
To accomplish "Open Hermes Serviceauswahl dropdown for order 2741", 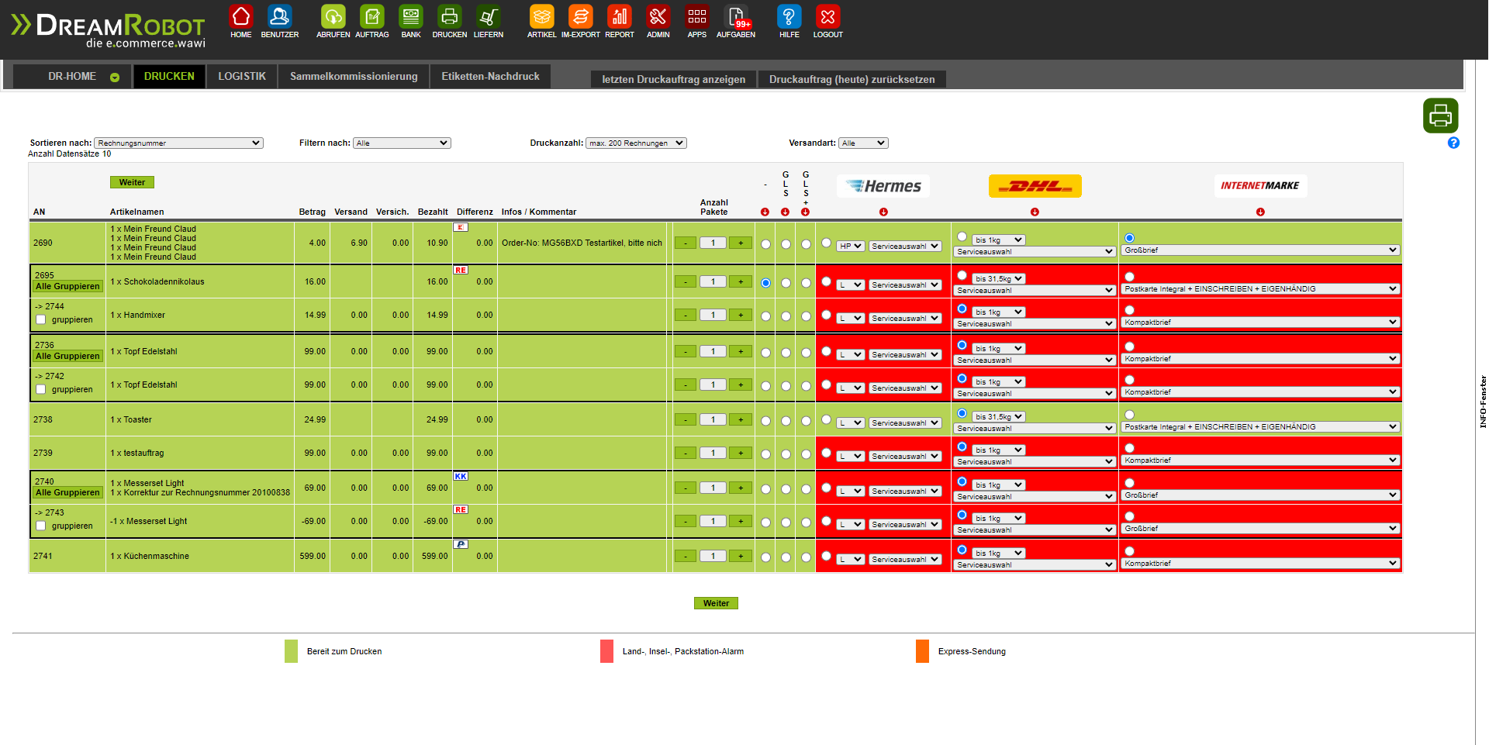I will [x=905, y=560].
